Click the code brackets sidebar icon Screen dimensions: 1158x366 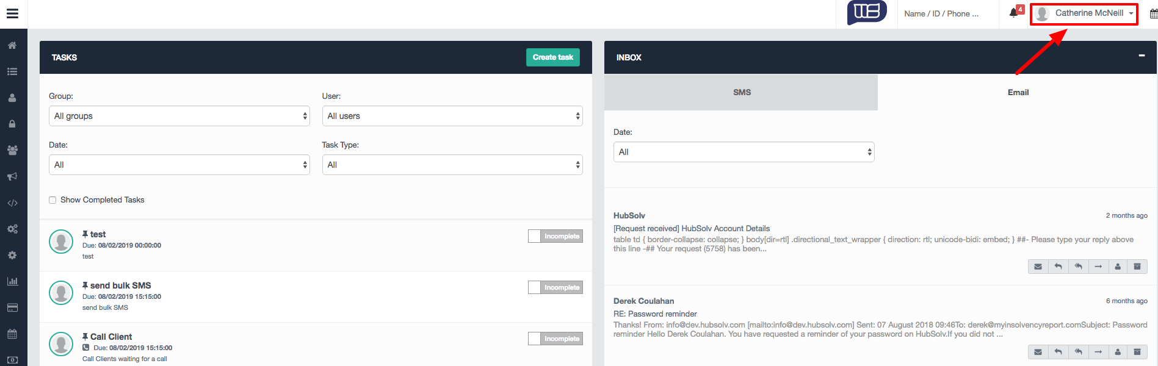point(12,203)
